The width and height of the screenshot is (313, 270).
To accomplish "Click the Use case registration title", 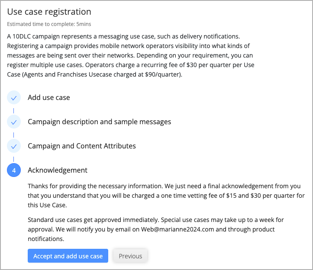I will pyautogui.click(x=49, y=12).
